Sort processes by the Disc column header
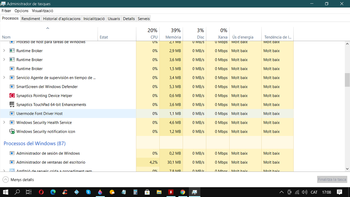This screenshot has width=350, height=197. (x=194, y=34)
